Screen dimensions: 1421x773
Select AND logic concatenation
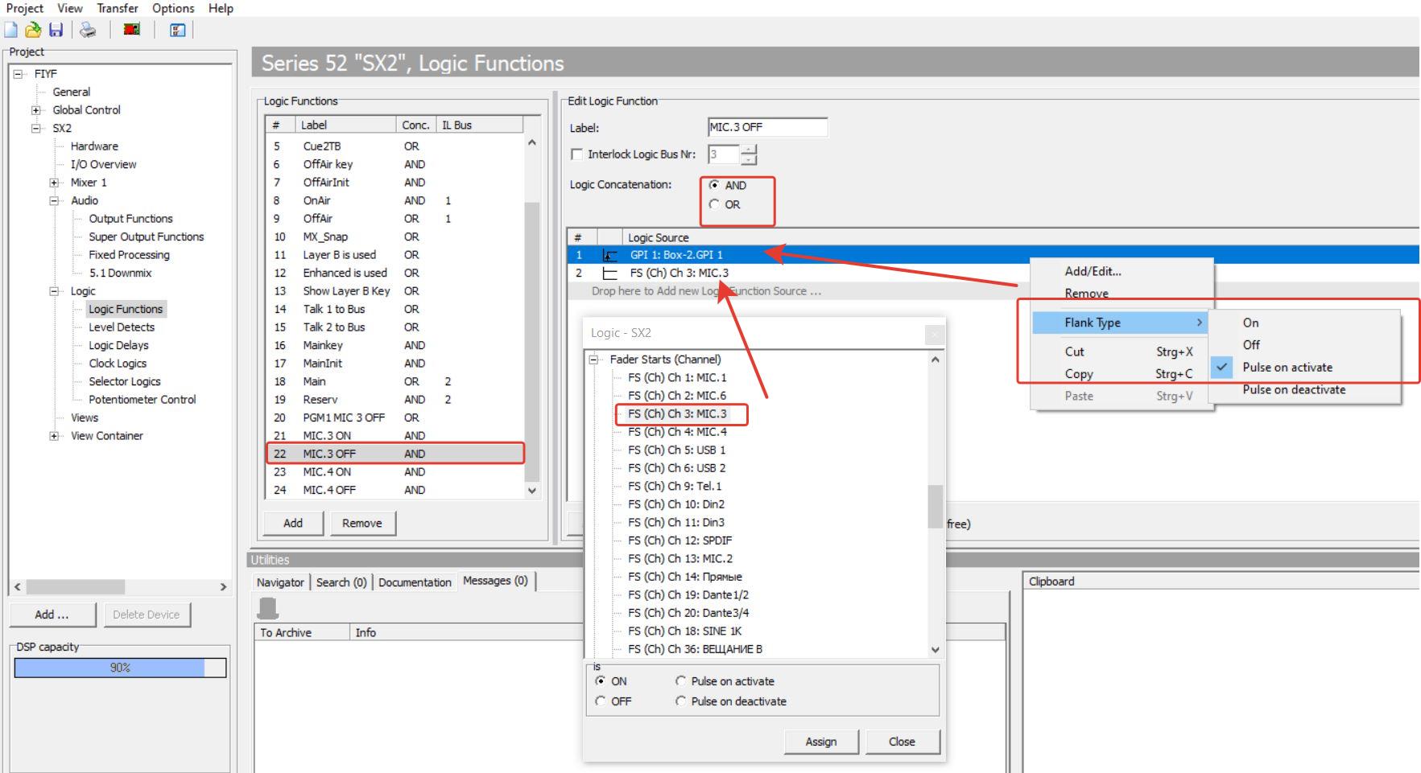point(714,185)
